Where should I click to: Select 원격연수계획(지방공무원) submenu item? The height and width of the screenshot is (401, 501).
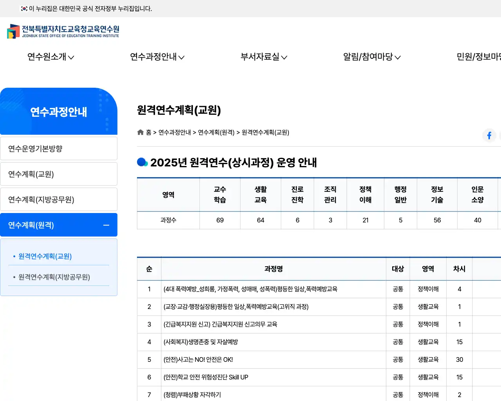[54, 277]
